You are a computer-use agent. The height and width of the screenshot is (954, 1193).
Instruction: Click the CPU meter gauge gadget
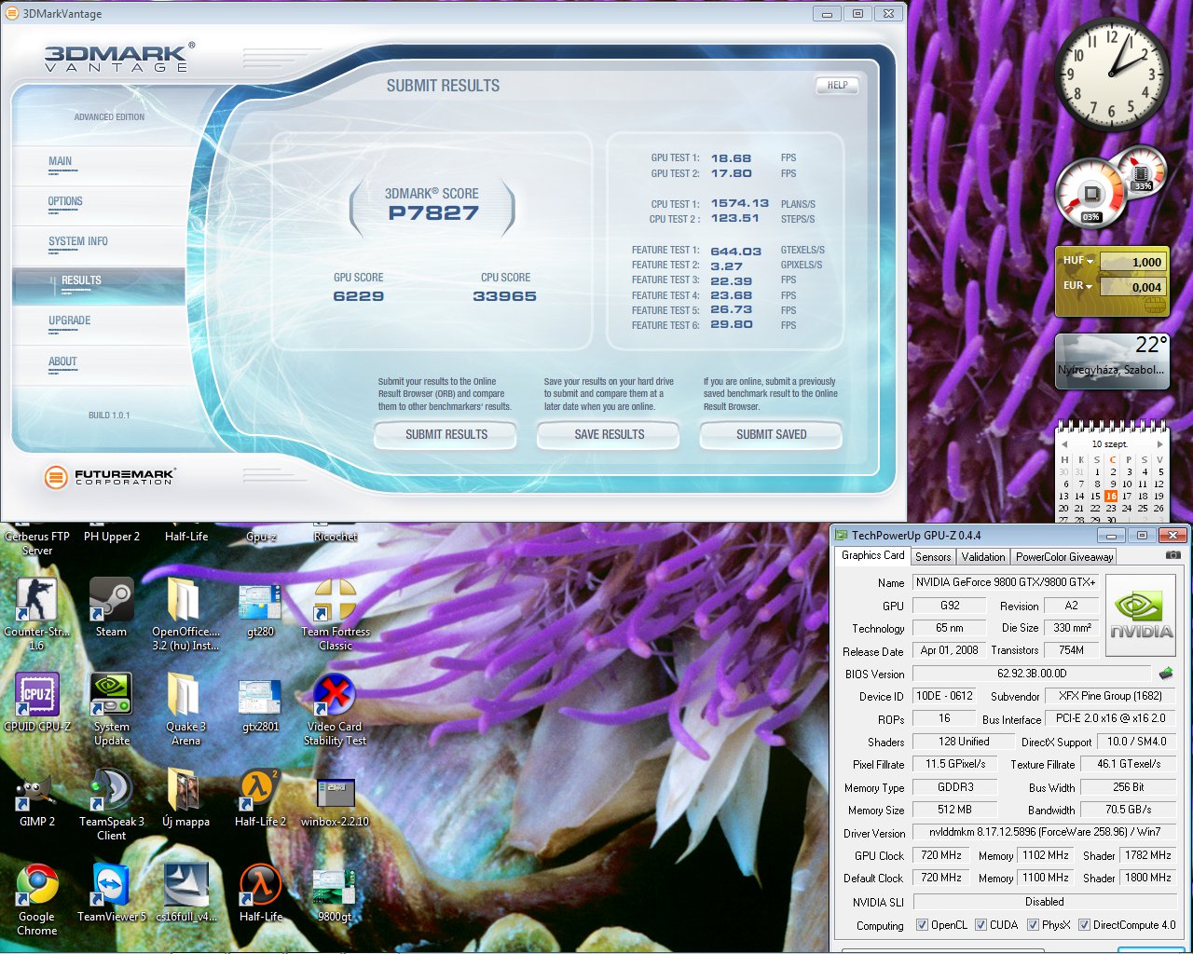coord(1091,195)
